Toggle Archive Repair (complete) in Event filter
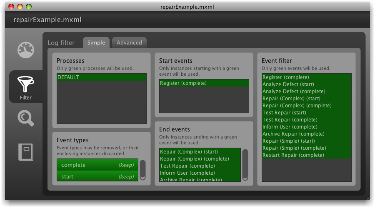Viewport: 375px width, 208px height. tap(306, 134)
